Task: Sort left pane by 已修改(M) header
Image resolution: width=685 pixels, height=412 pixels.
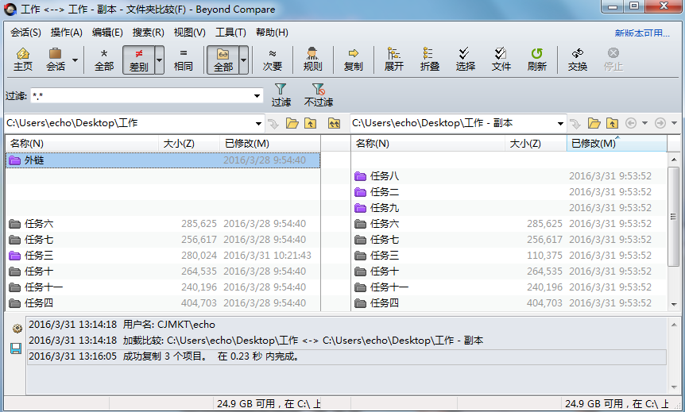Action: coord(270,144)
